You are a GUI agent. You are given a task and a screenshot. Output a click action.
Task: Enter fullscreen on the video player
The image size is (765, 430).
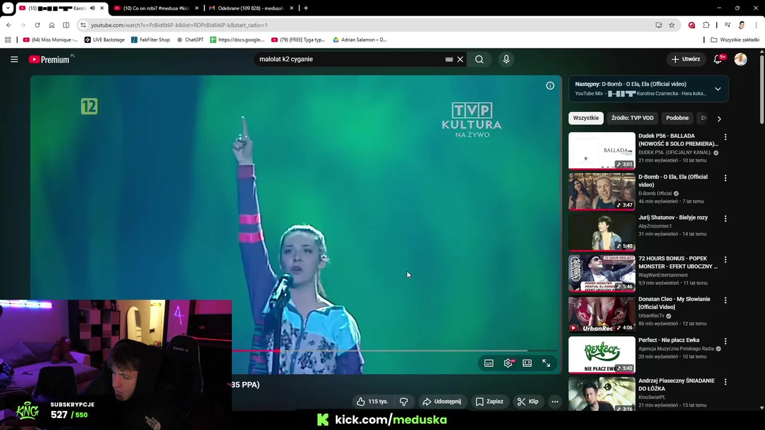pos(546,363)
